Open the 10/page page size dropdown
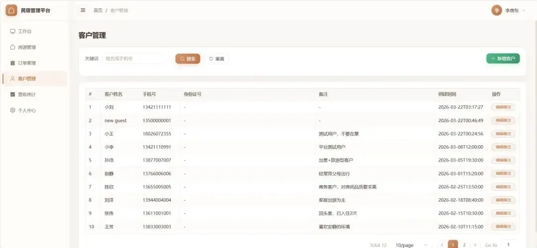The height and width of the screenshot is (248, 537). click(411, 245)
